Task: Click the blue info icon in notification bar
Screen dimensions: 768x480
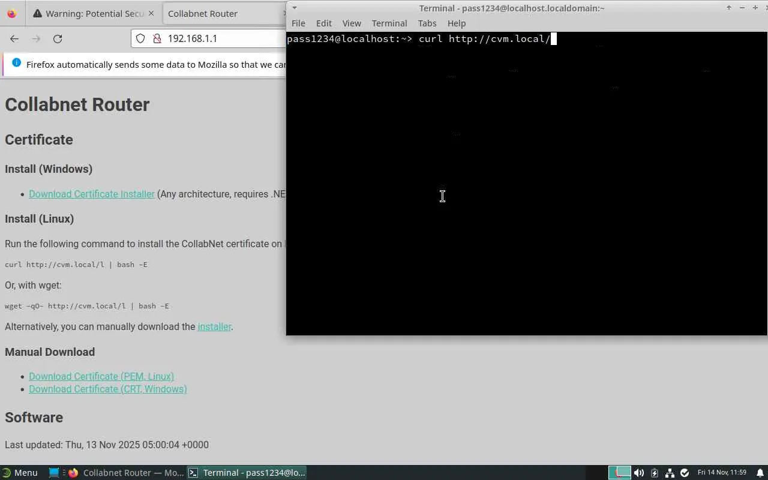Action: [16, 63]
